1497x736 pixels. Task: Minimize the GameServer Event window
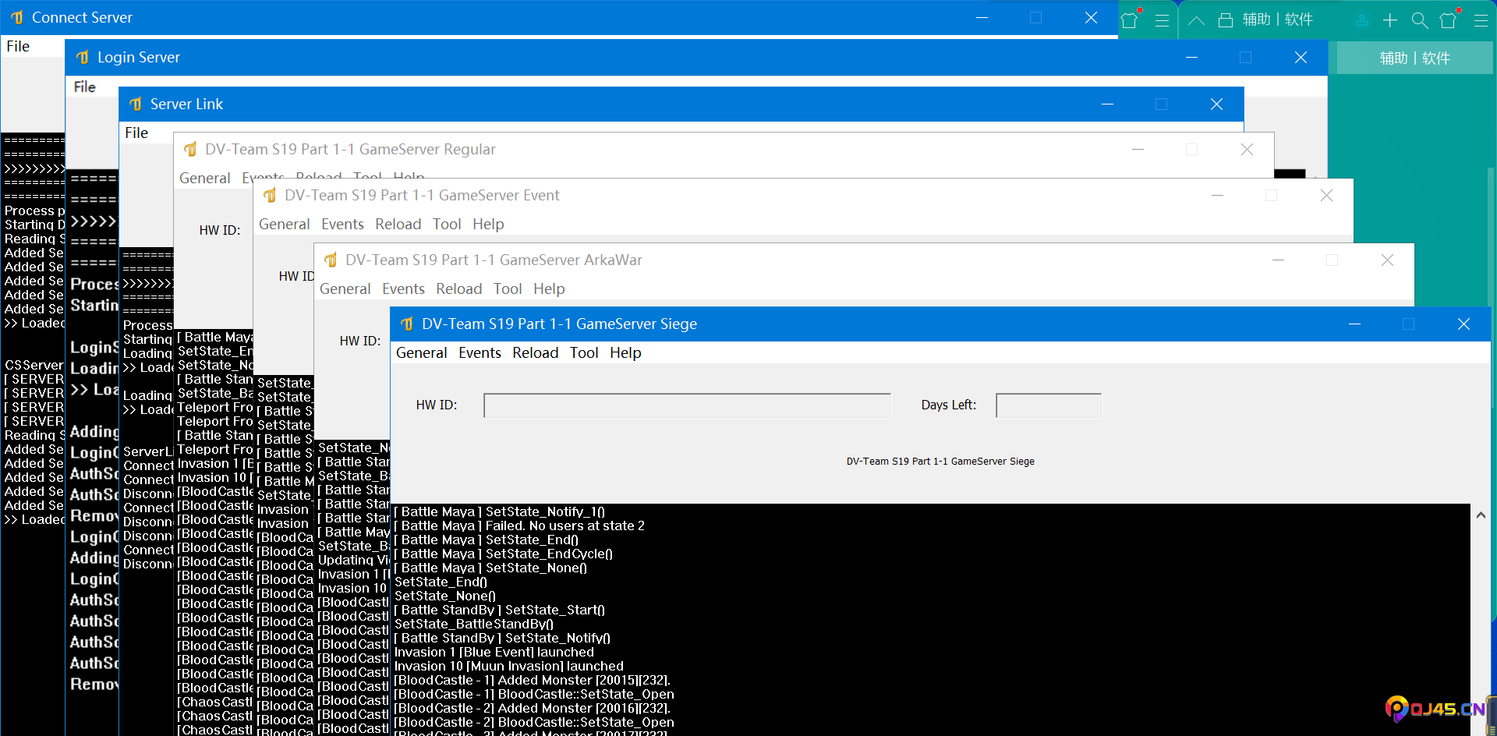point(1217,195)
